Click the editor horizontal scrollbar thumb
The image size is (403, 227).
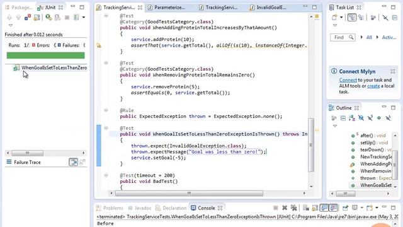[x=189, y=193]
